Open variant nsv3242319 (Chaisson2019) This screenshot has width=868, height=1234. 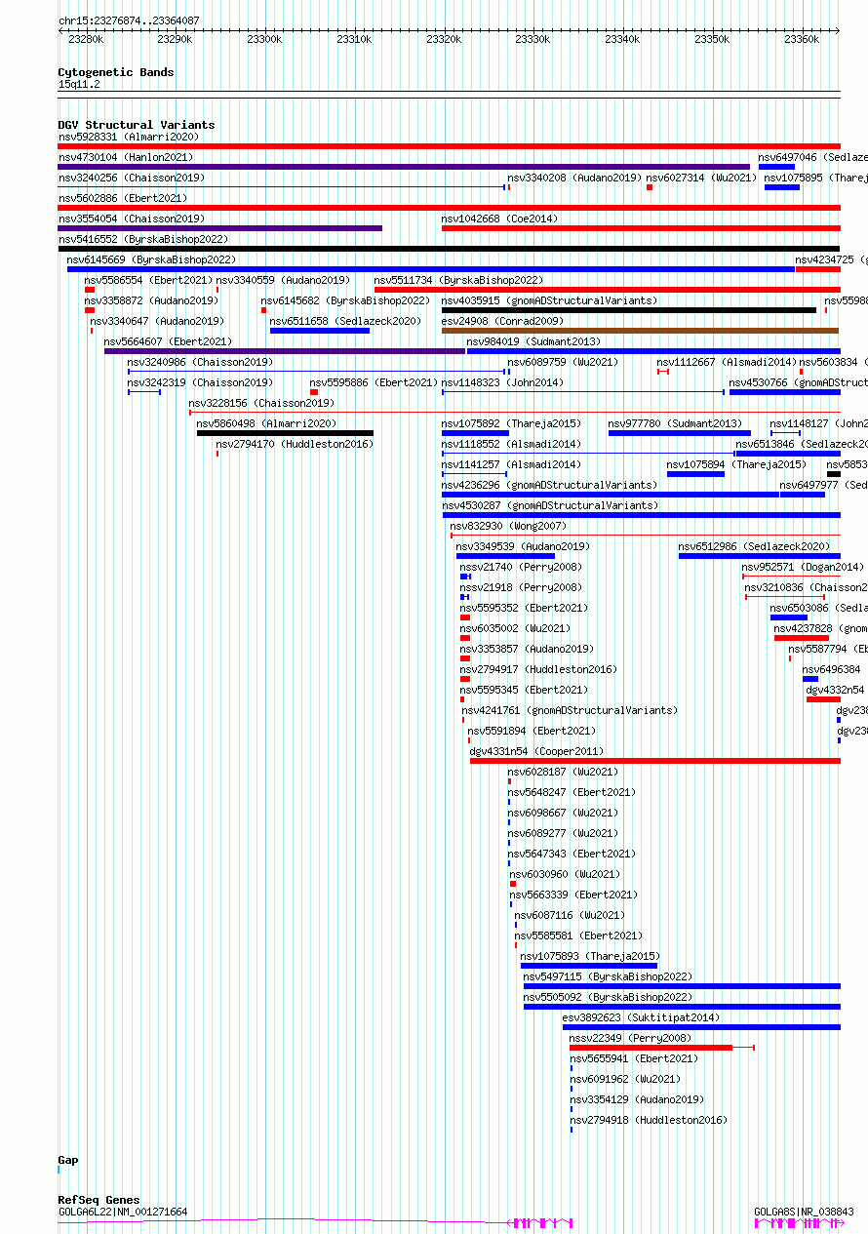[x=200, y=382]
